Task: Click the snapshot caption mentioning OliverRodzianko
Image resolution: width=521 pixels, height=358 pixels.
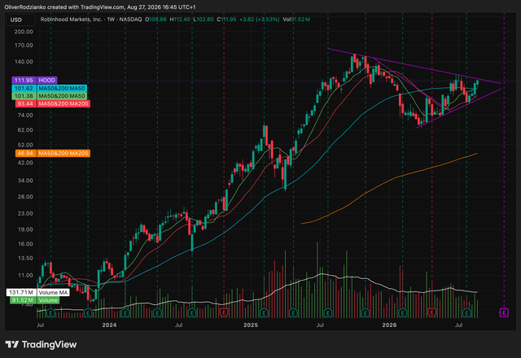Action: pos(100,7)
